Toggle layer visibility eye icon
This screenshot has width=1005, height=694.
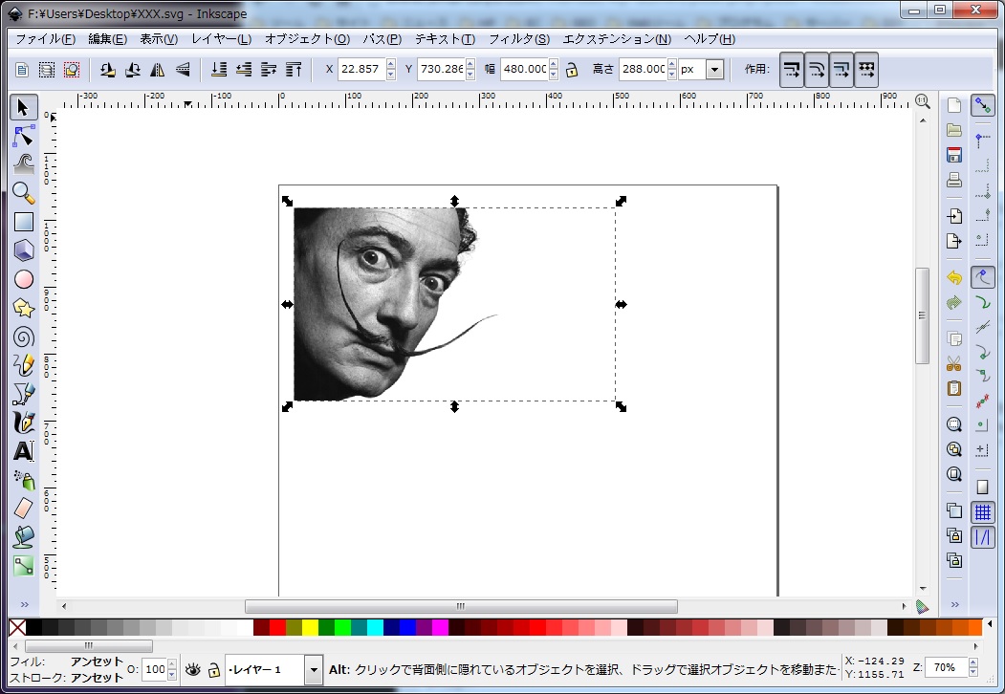tap(193, 670)
